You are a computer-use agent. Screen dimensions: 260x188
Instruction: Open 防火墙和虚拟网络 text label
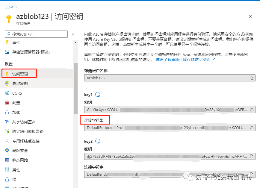pos(28,131)
